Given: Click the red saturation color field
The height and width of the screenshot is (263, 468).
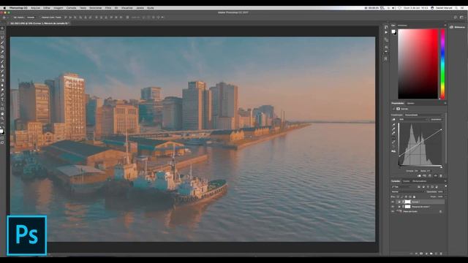Looking at the screenshot, I should click(418, 64).
